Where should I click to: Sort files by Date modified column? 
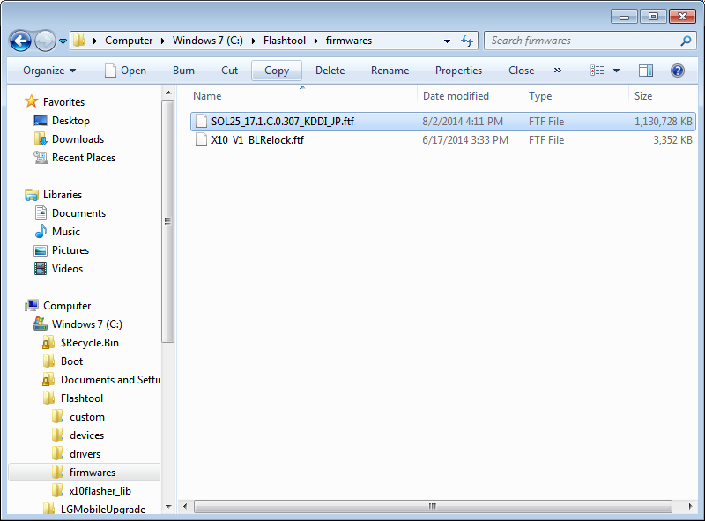(x=456, y=96)
